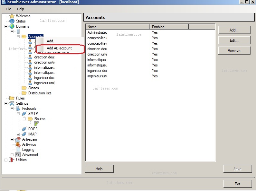Screen dimensions: 256x191
Task: Expand the Utilities tree node
Action: point(6,160)
